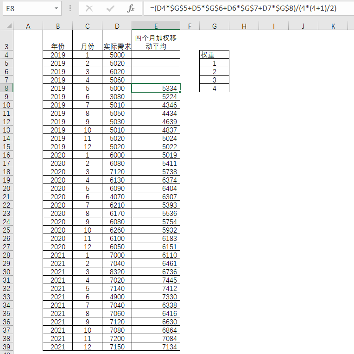This screenshot has height=354, width=354.
Task: Select column E header
Action: (x=156, y=26)
